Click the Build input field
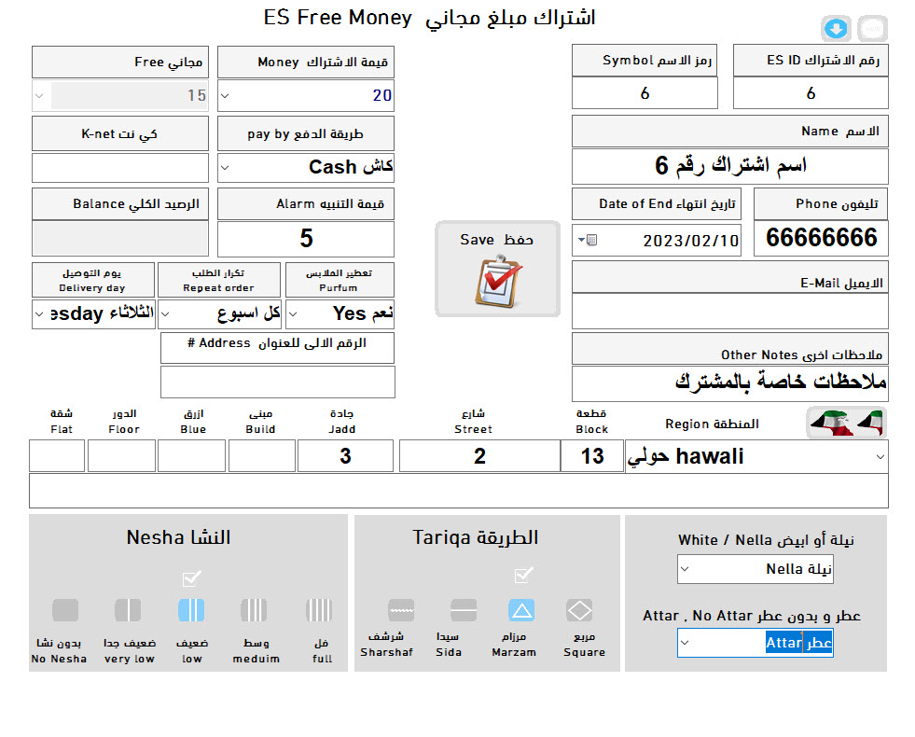915x737 pixels. tap(261, 456)
